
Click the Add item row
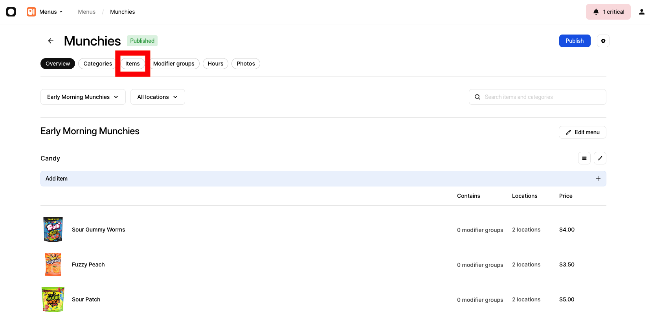pyautogui.click(x=323, y=179)
